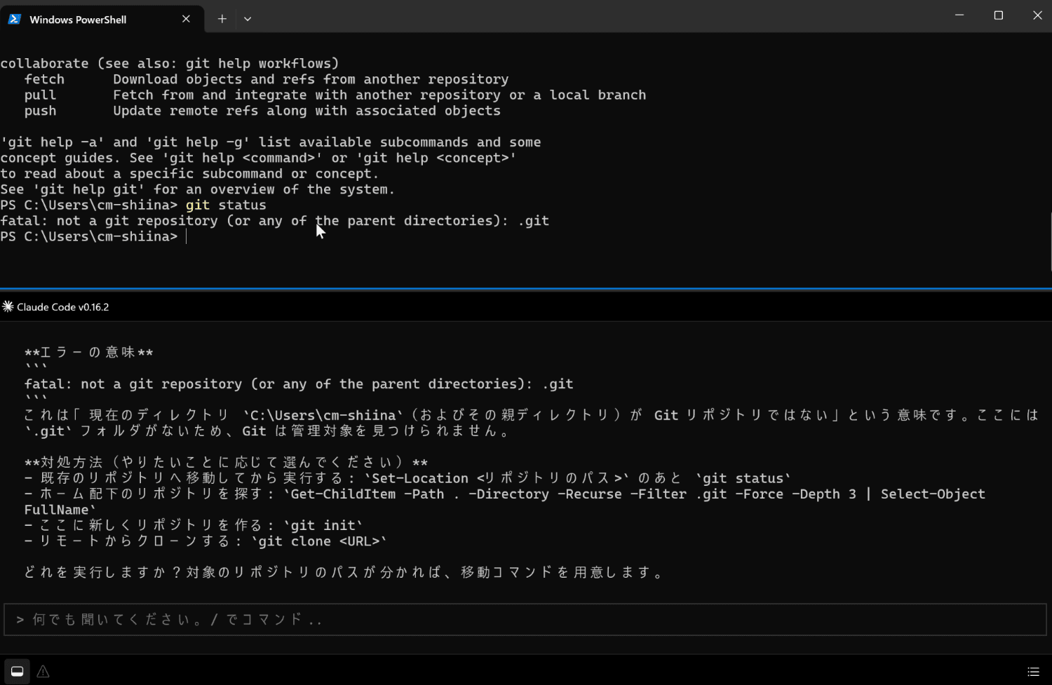Screen dimensions: 1052x685
Task: Minimize the terminal window
Action: pyautogui.click(x=959, y=15)
